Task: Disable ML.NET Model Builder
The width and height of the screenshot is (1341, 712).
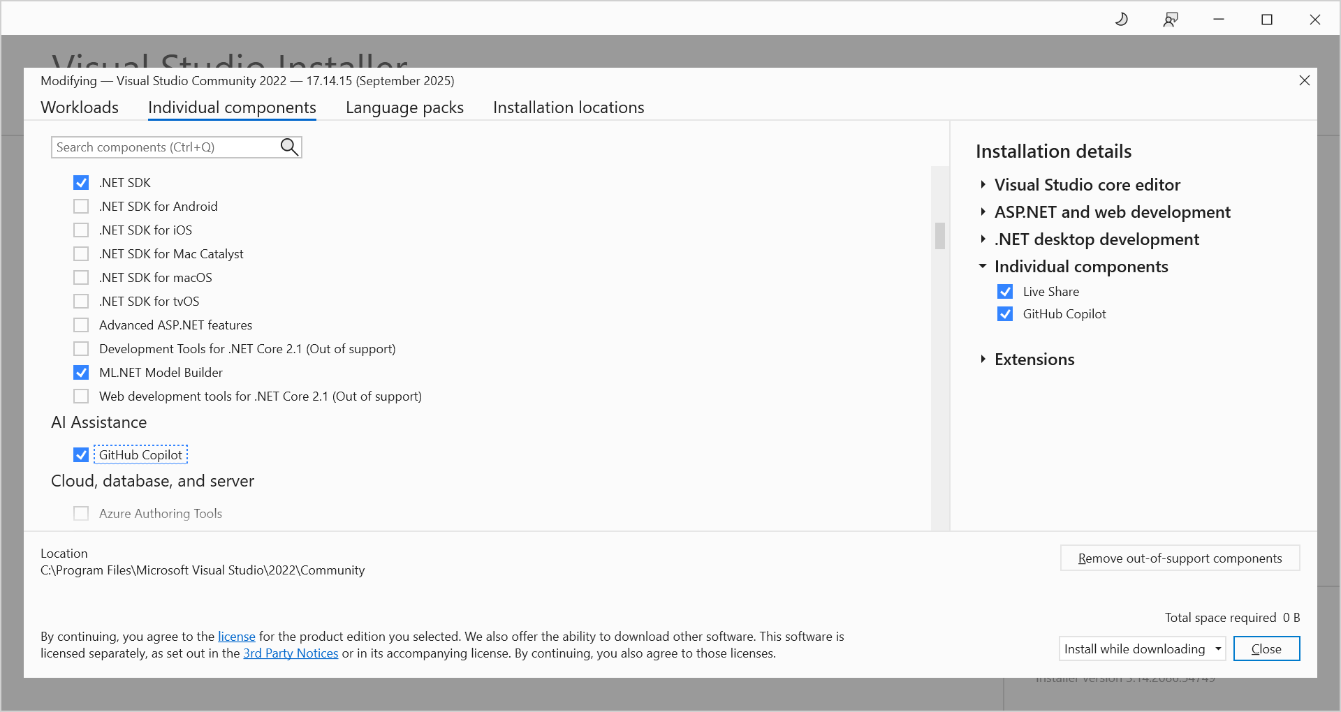Action: point(81,372)
